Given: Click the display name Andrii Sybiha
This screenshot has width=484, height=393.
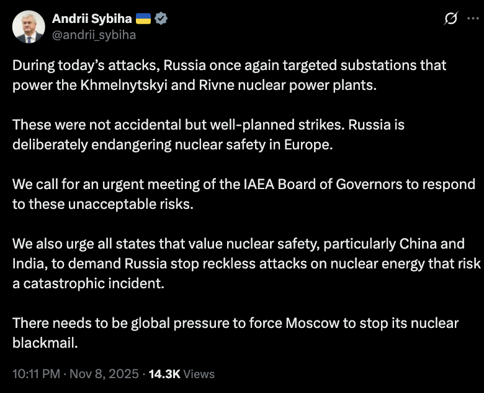Looking at the screenshot, I should 91,19.
